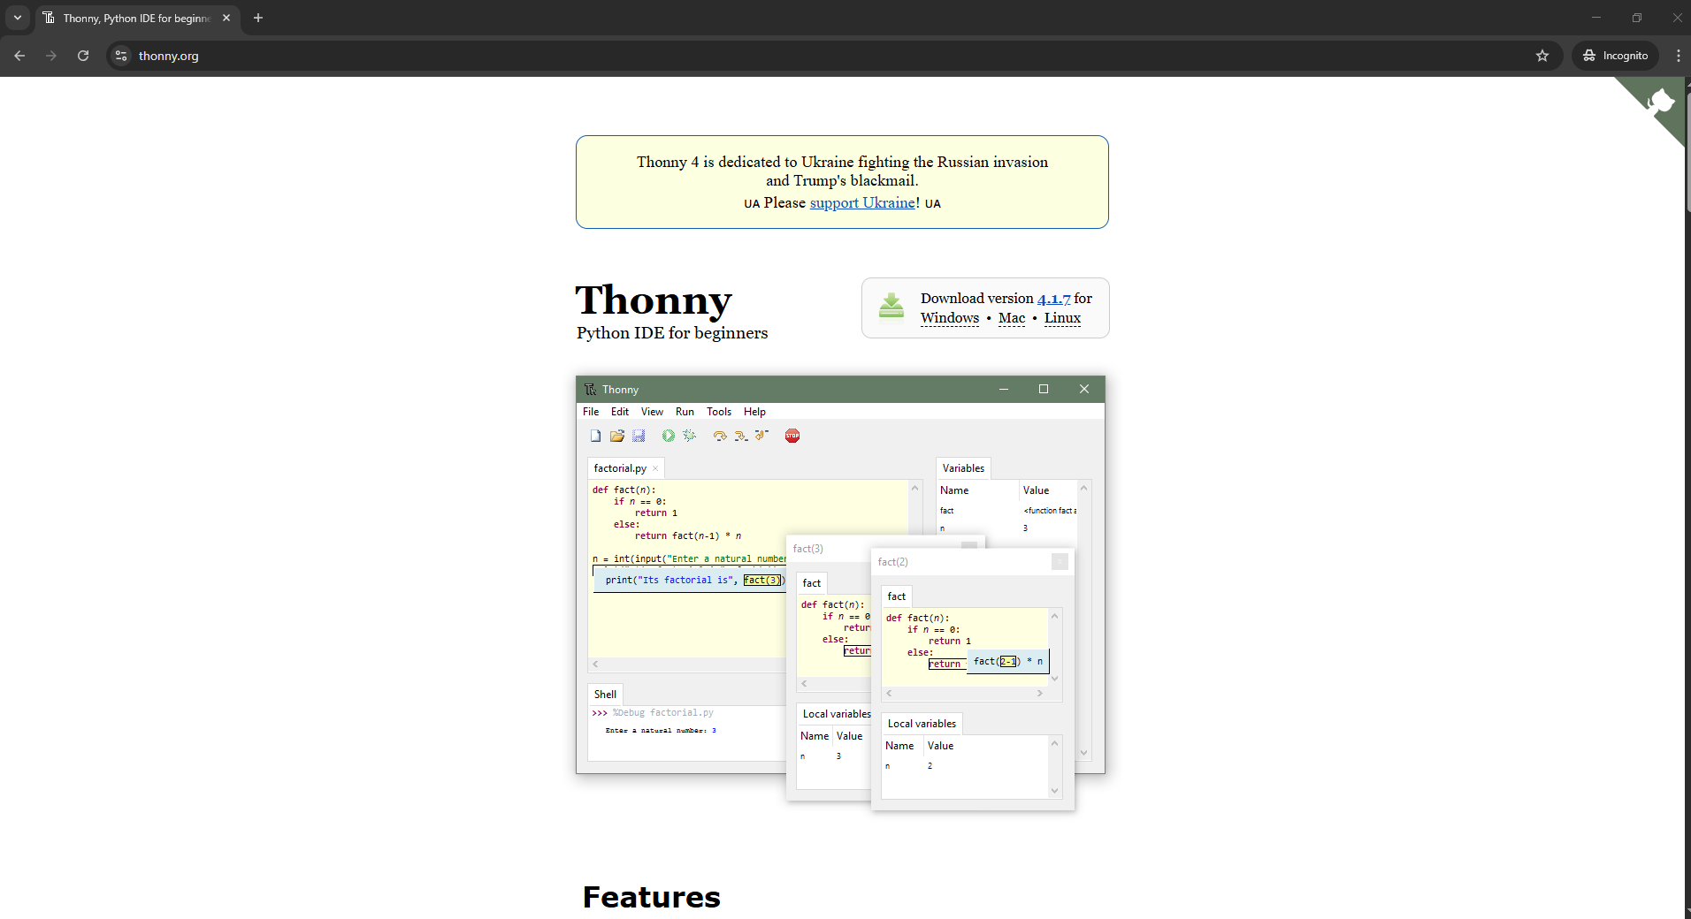Click the New file icon in Thonny toolbar

pos(595,436)
